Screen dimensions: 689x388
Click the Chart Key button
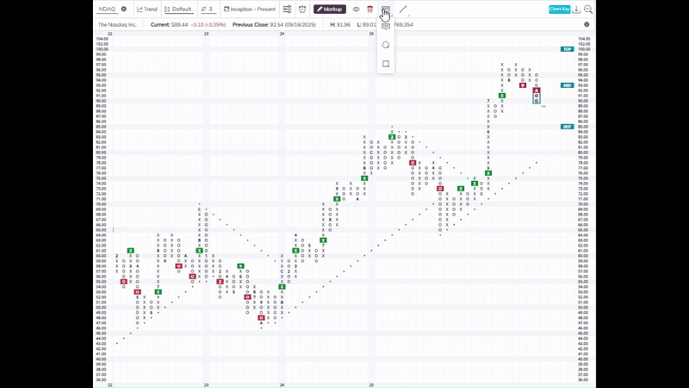pos(559,9)
